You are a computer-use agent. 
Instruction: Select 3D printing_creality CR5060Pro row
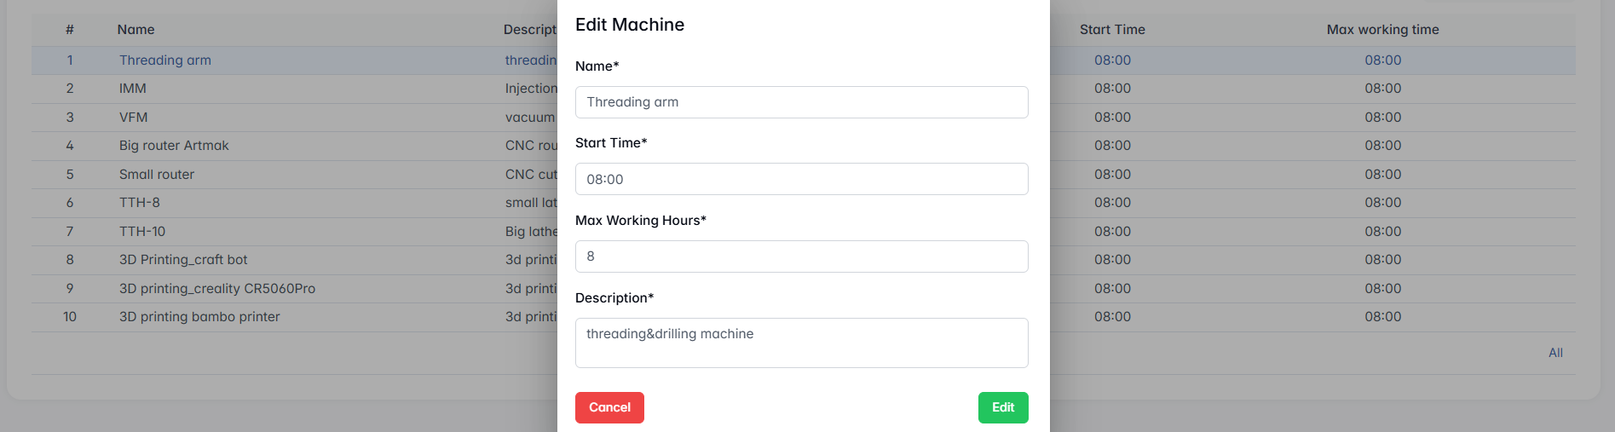click(x=217, y=289)
